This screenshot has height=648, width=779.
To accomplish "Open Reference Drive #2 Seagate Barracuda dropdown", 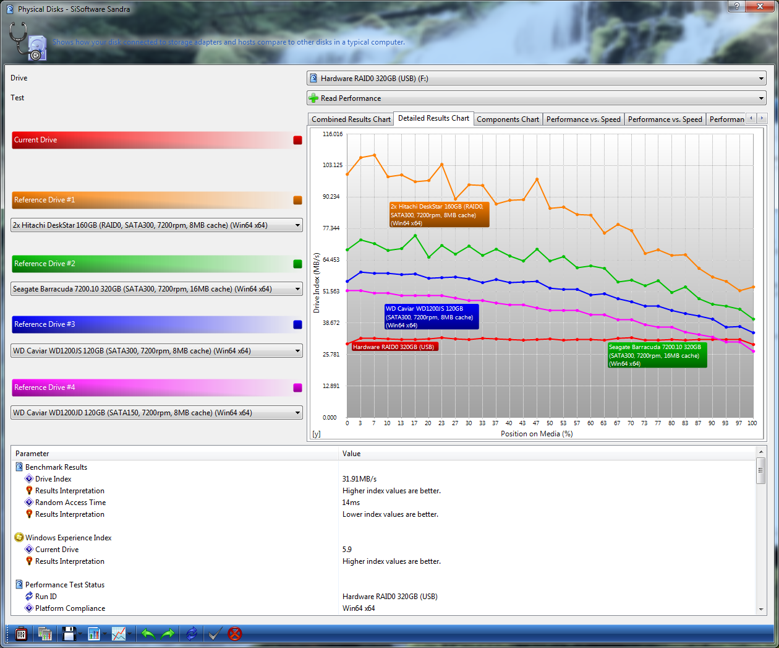I will tap(157, 289).
